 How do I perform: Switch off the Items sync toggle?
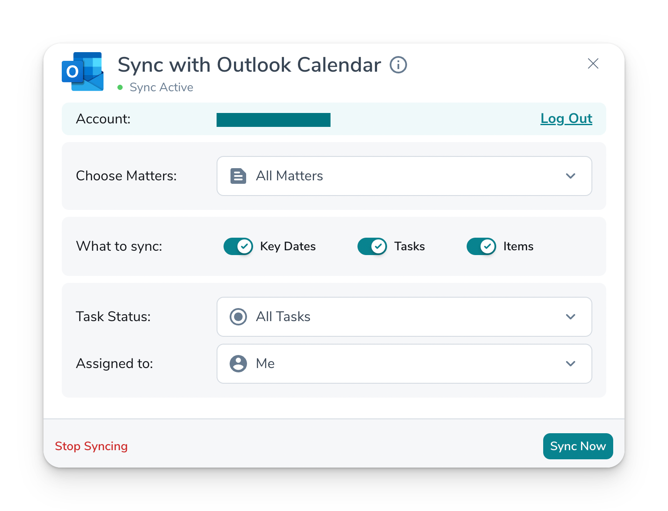(x=481, y=246)
